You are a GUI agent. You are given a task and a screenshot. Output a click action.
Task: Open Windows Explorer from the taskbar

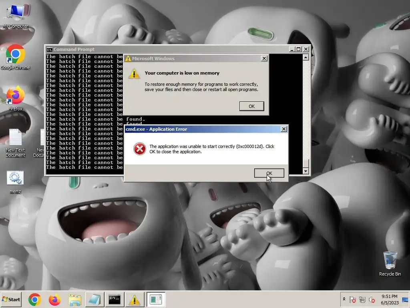(75, 299)
